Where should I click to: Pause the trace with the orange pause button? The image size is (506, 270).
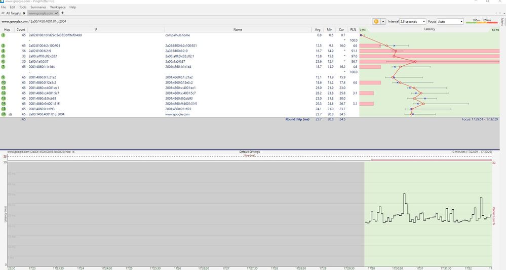point(376,21)
